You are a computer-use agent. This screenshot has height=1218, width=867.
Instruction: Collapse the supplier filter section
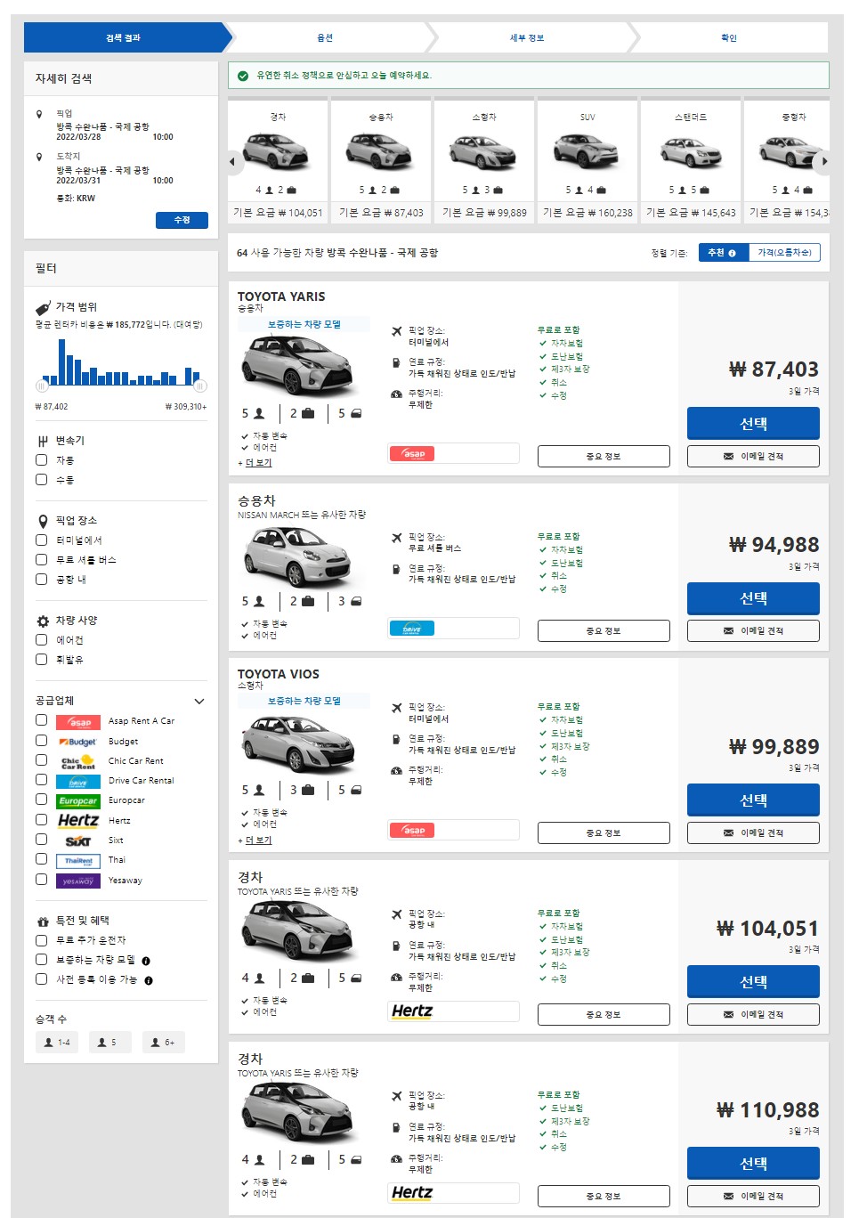point(199,702)
